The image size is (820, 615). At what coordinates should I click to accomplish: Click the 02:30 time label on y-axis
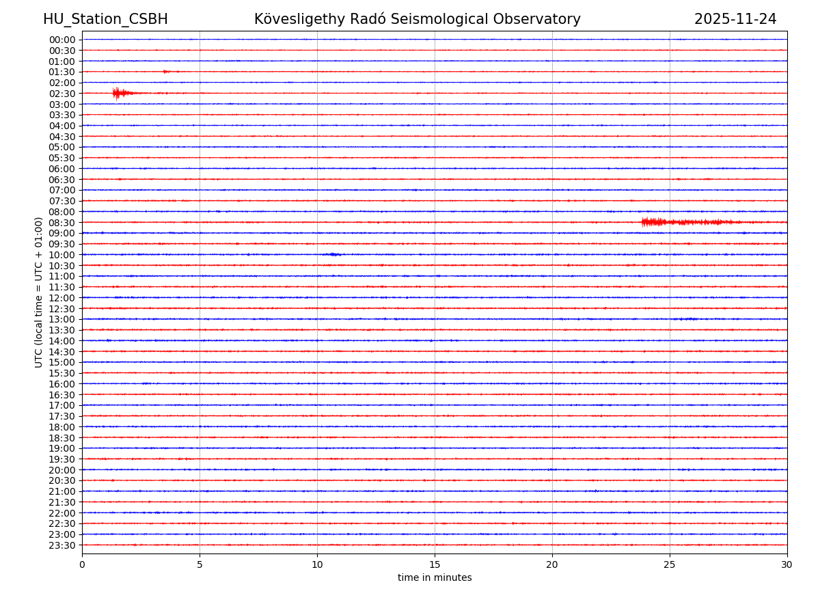62,94
